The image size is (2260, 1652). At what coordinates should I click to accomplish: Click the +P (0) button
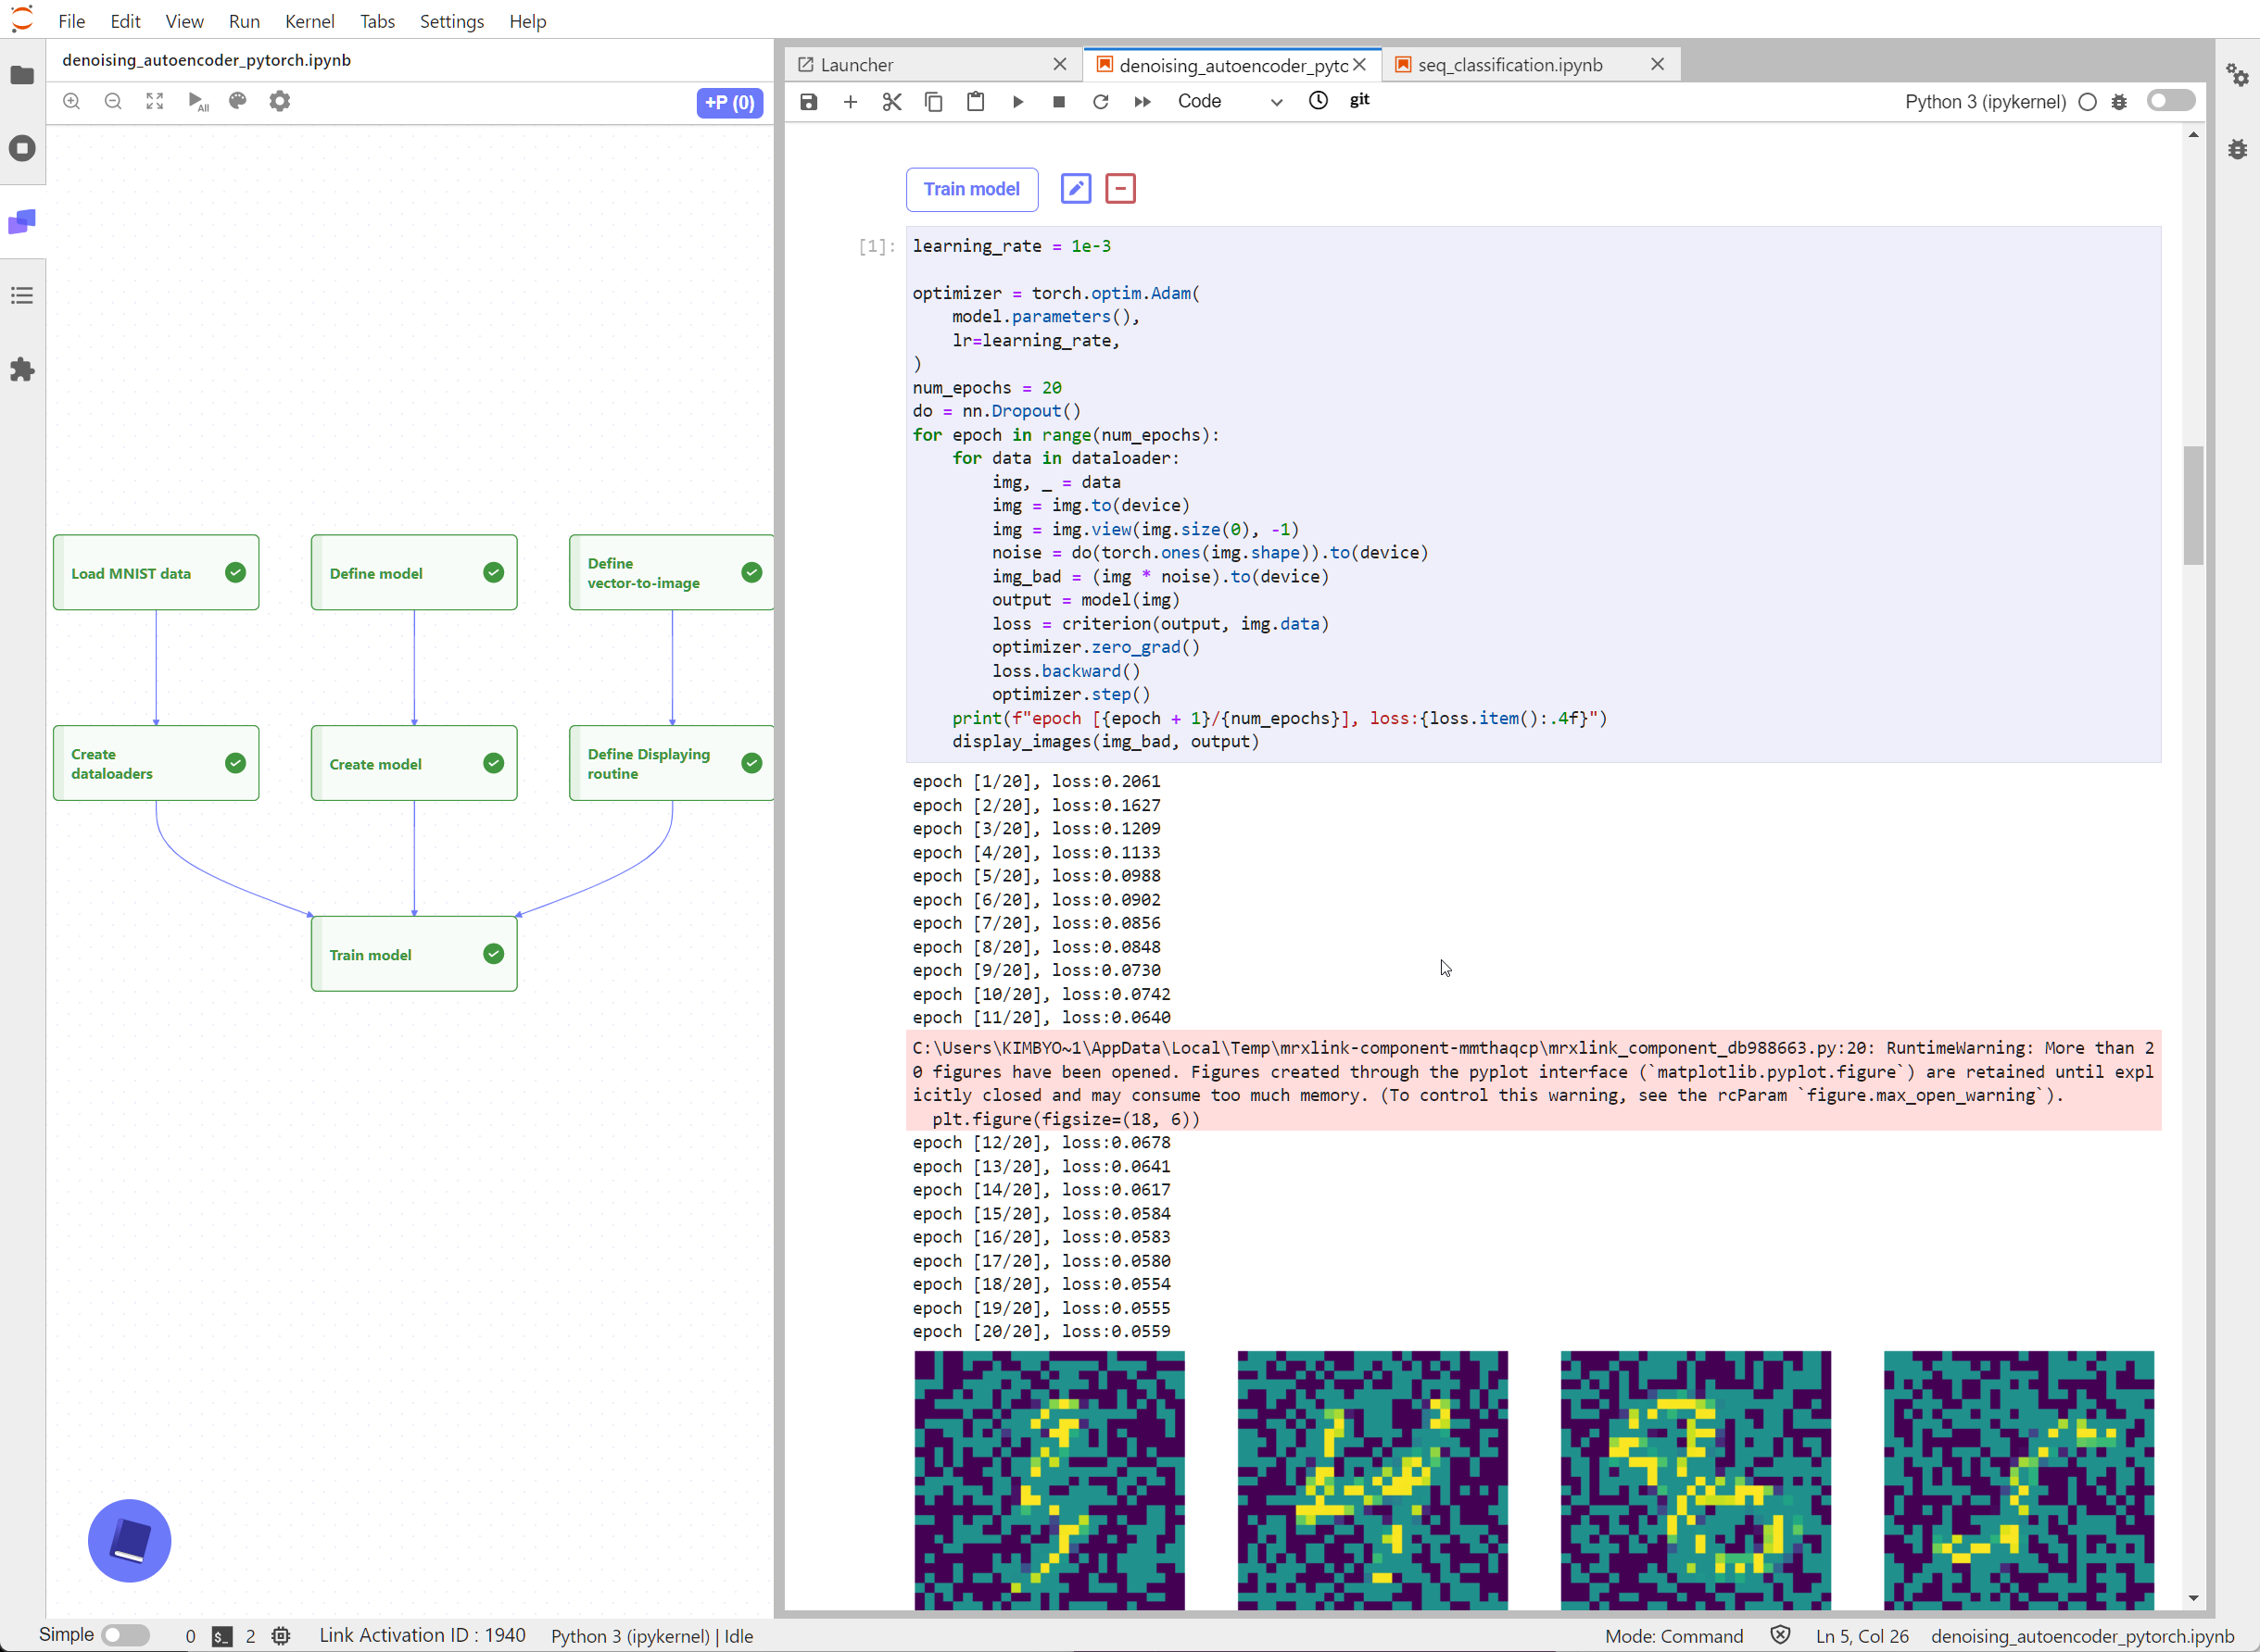pyautogui.click(x=729, y=102)
